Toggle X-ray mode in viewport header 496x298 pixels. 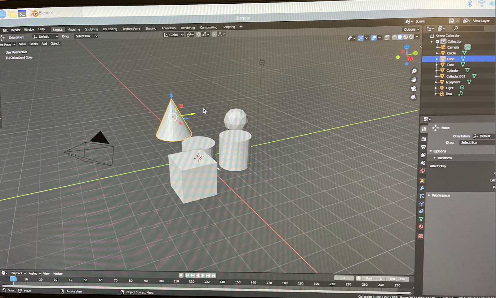pos(387,37)
